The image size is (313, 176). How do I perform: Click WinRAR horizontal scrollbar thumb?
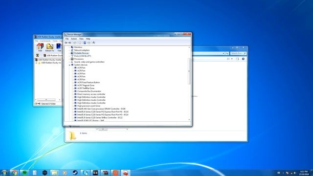46,100
